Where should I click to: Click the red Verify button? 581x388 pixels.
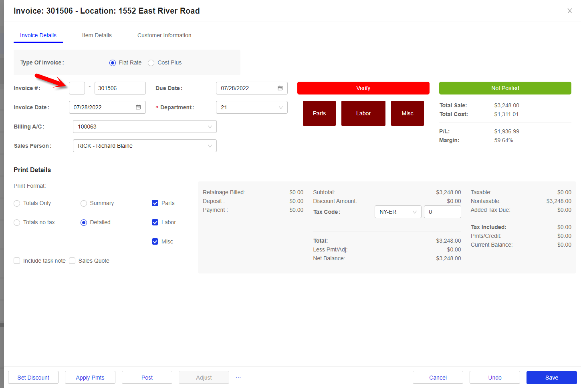[x=363, y=88]
